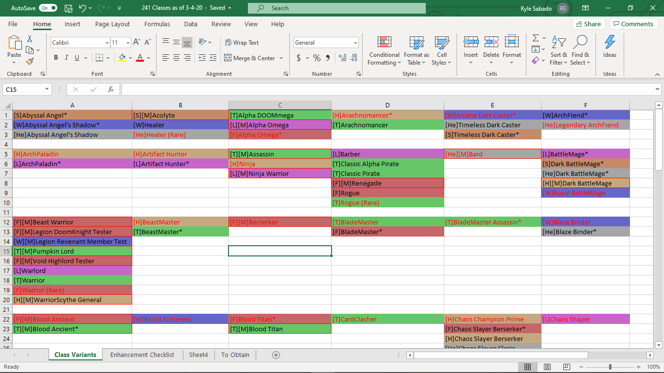The width and height of the screenshot is (664, 373).
Task: Open the Ideas lightning icon
Action: [x=610, y=48]
